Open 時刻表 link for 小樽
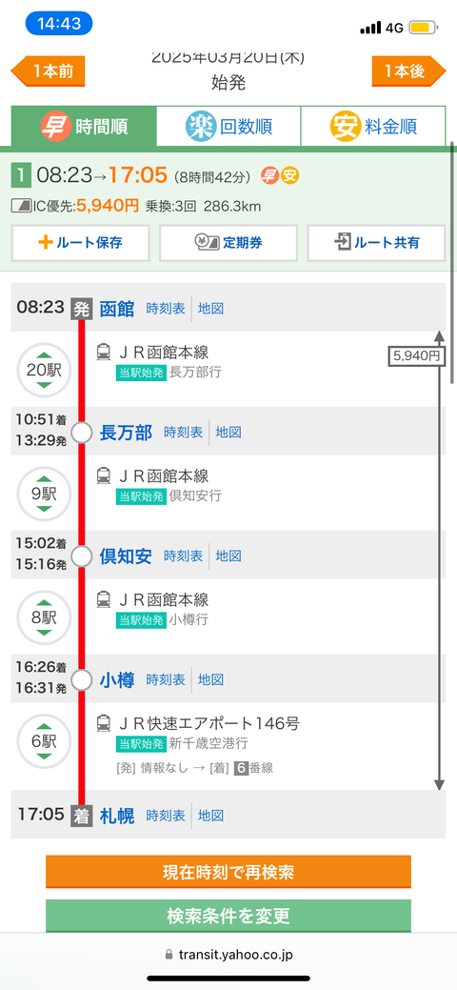Screen dimensions: 457x990 pos(166,680)
